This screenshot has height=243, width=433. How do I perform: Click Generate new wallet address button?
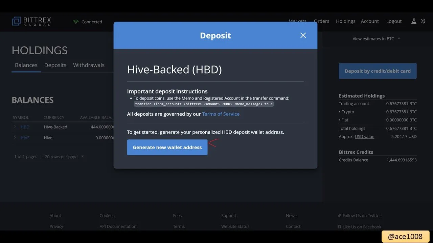click(x=167, y=147)
